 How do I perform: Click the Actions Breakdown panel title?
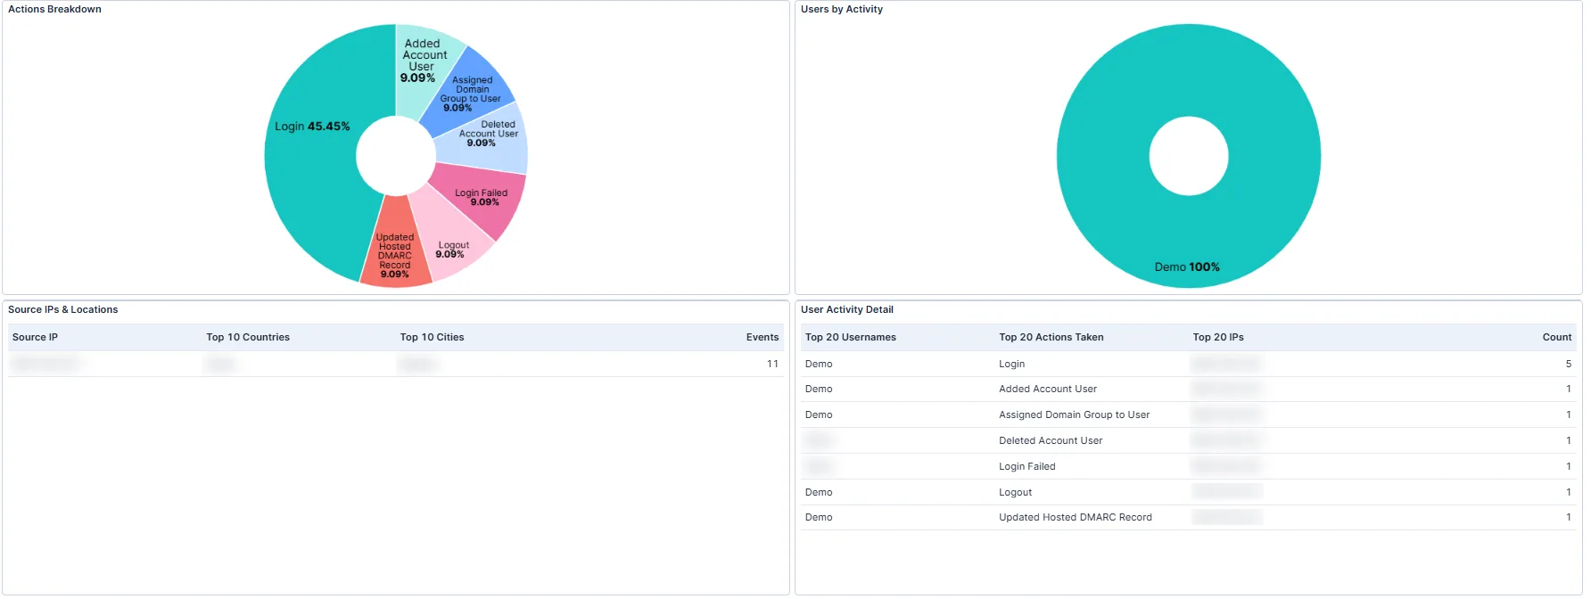coord(54,9)
